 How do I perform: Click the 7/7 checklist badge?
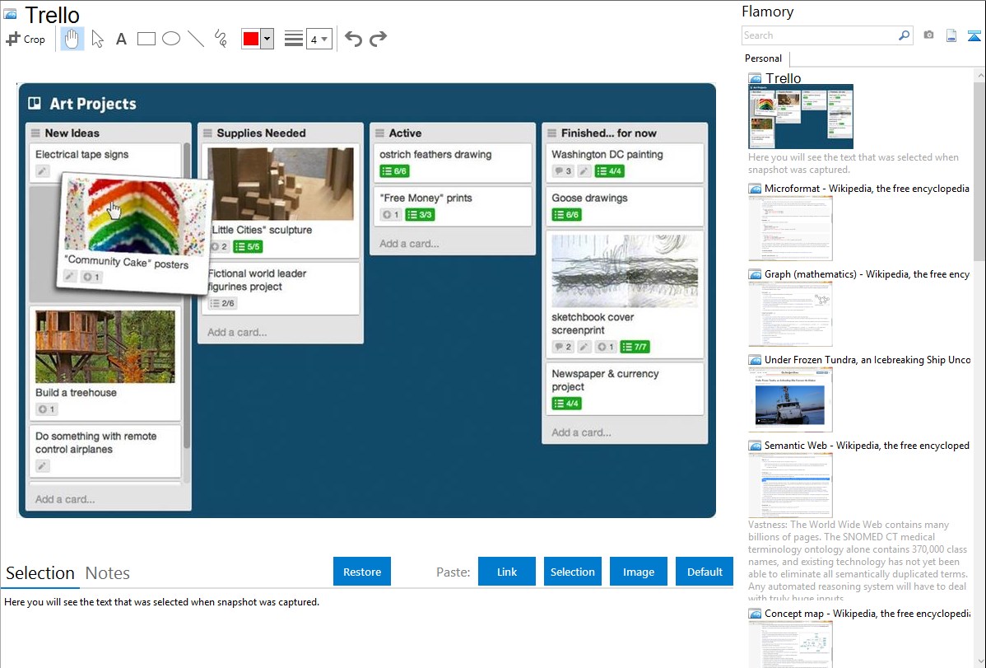(x=635, y=346)
